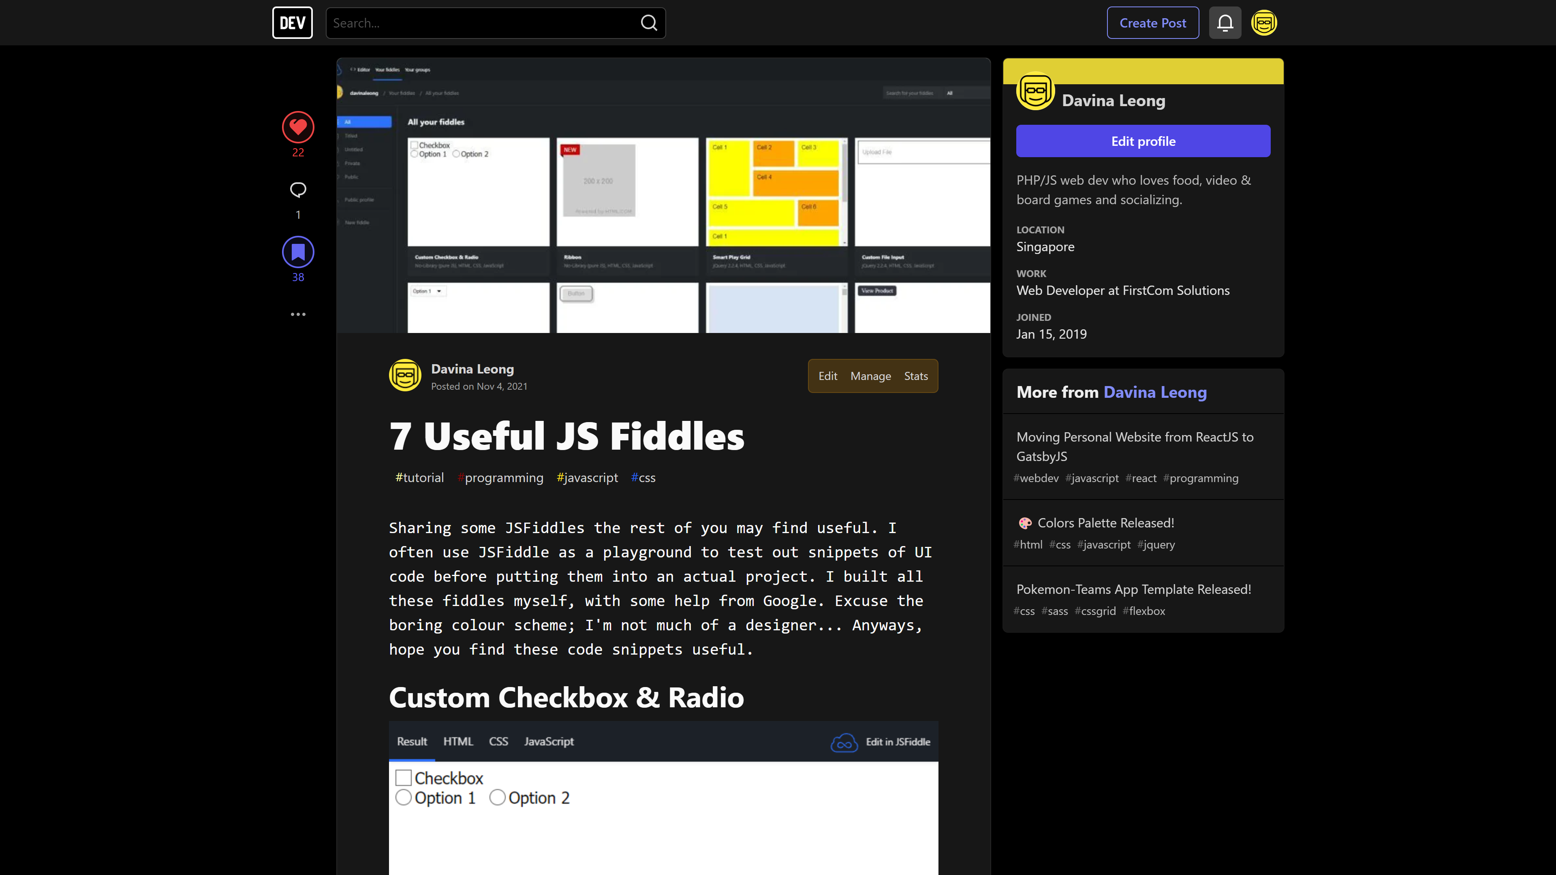Open the user avatar menu in header
The image size is (1556, 875).
point(1264,23)
